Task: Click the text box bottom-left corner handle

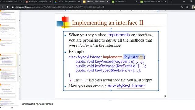Action: (63, 90)
